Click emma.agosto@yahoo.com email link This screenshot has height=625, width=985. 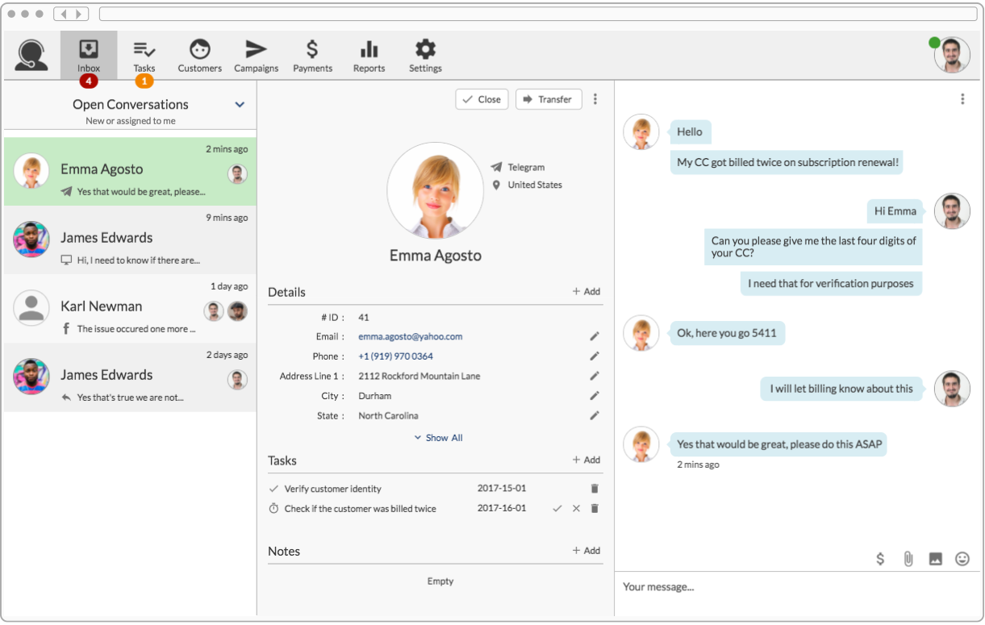[x=410, y=336]
